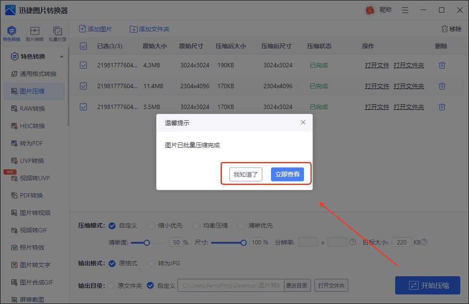Dismiss dialog with 我知道了 button
The height and width of the screenshot is (304, 469).
tap(245, 174)
